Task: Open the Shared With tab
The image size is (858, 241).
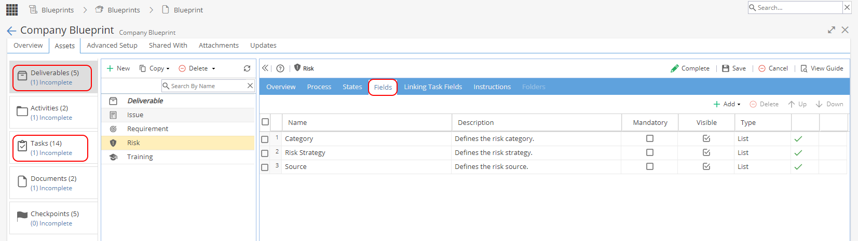Action: (x=168, y=46)
